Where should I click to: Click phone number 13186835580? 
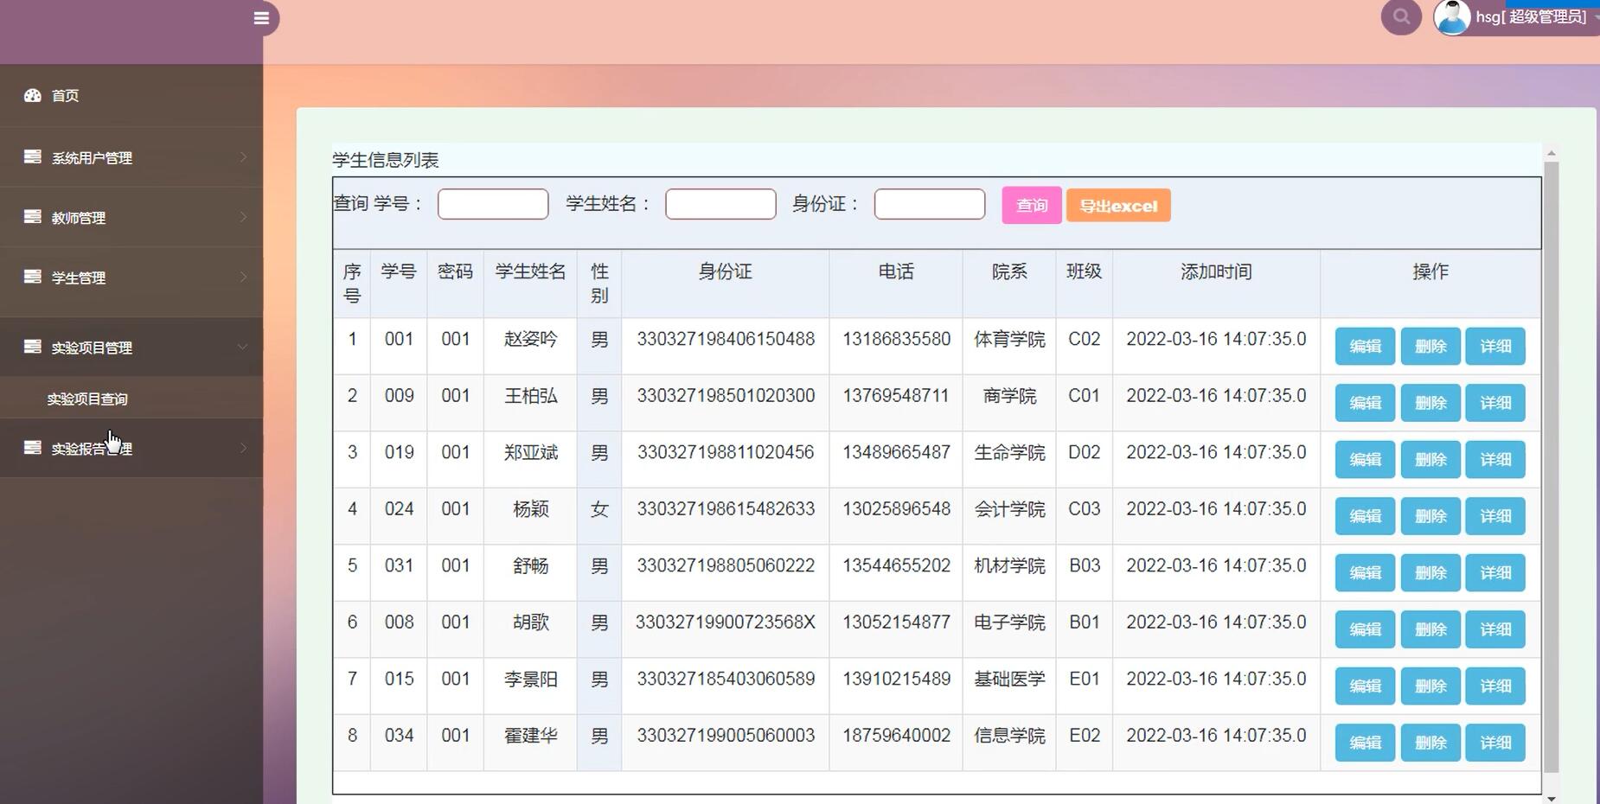896,339
